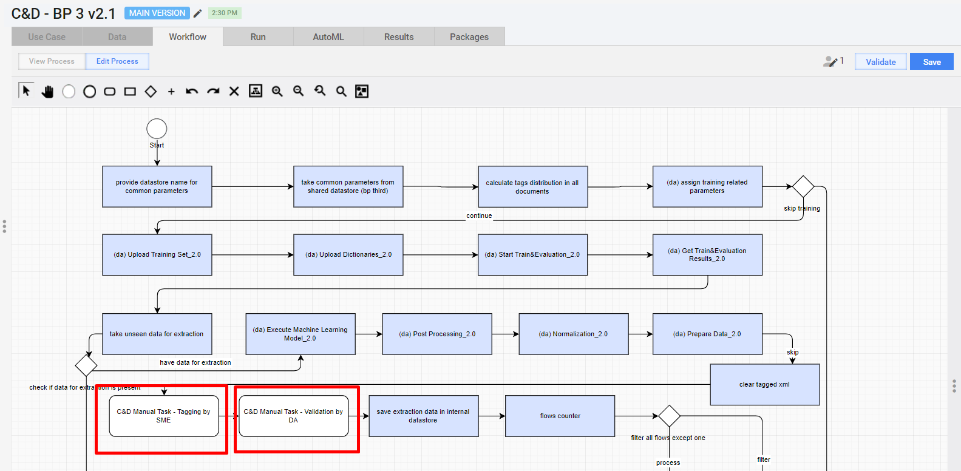Click the pencil icon to rename version
Image resolution: width=961 pixels, height=471 pixels.
click(197, 13)
